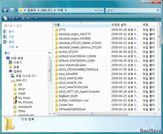Go back with the Back arrow button
This screenshot has width=163, height=134.
5,10
